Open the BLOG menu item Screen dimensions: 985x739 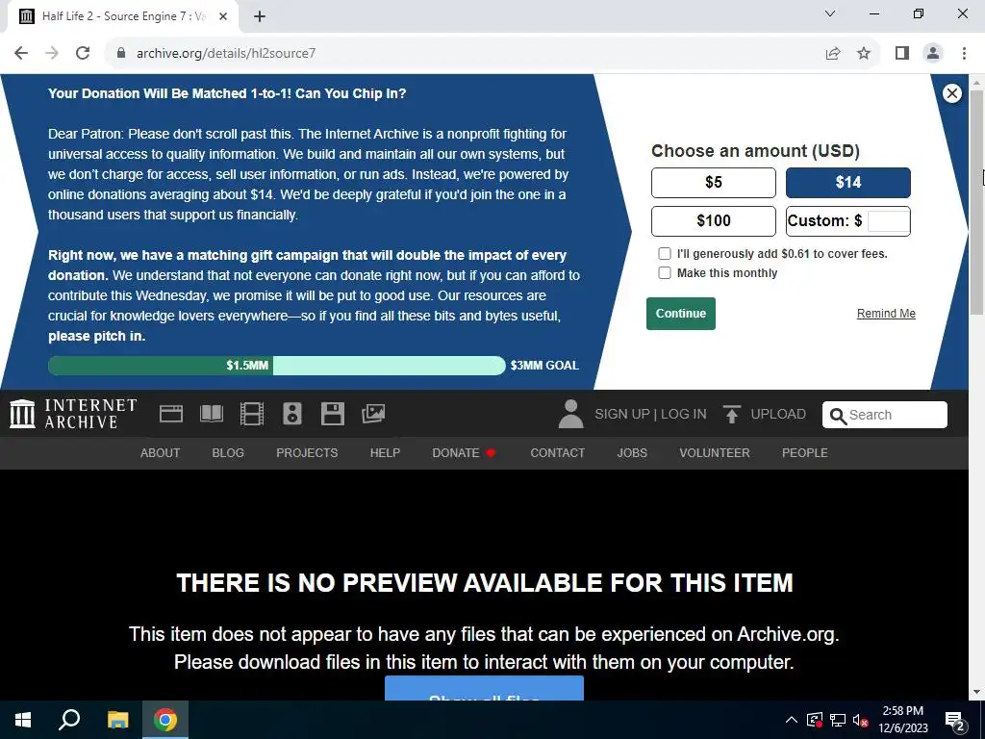228,453
